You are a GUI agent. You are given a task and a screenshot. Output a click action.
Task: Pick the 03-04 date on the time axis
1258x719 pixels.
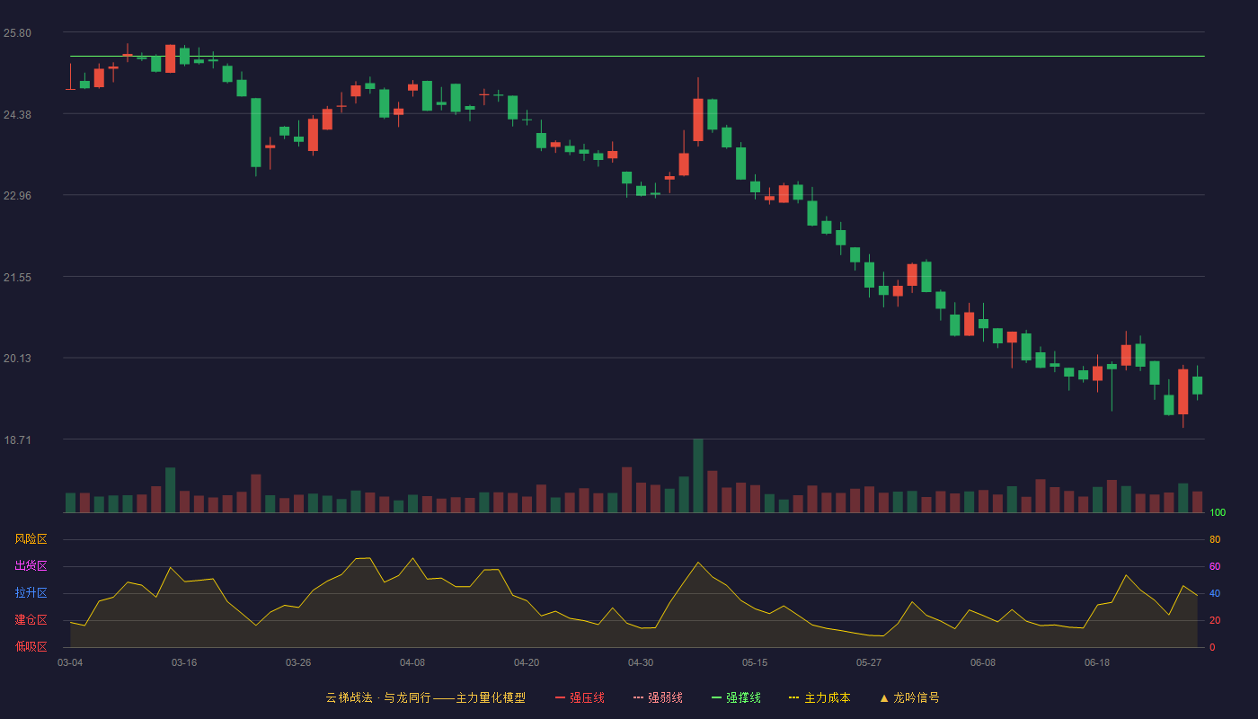click(70, 662)
